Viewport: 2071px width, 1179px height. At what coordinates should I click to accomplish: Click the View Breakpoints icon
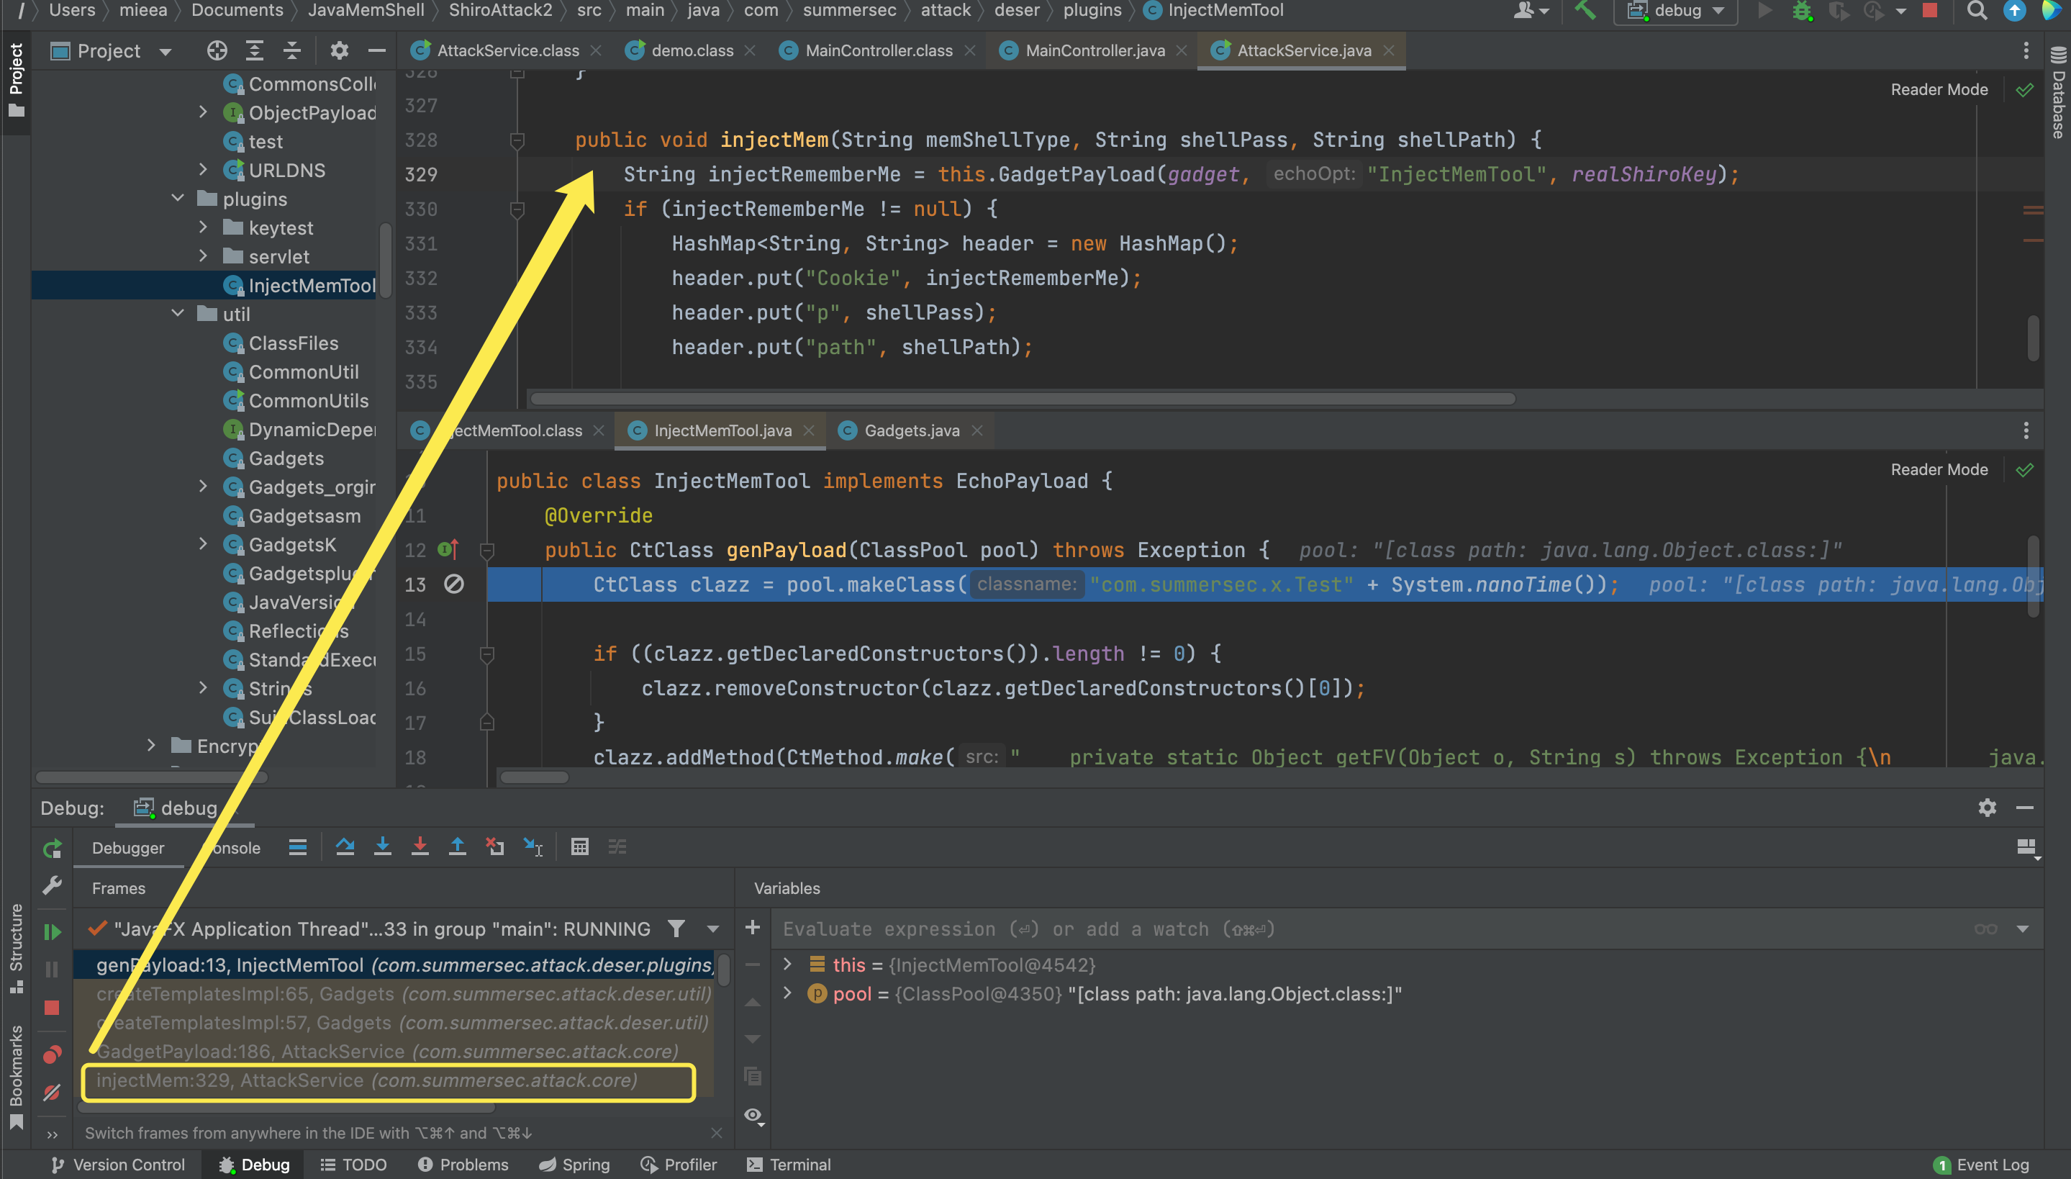(x=52, y=1054)
